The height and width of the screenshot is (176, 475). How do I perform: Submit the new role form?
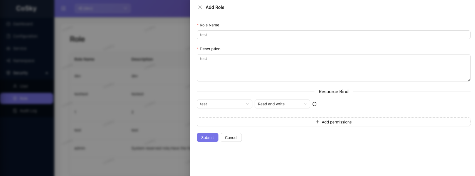[207, 137]
